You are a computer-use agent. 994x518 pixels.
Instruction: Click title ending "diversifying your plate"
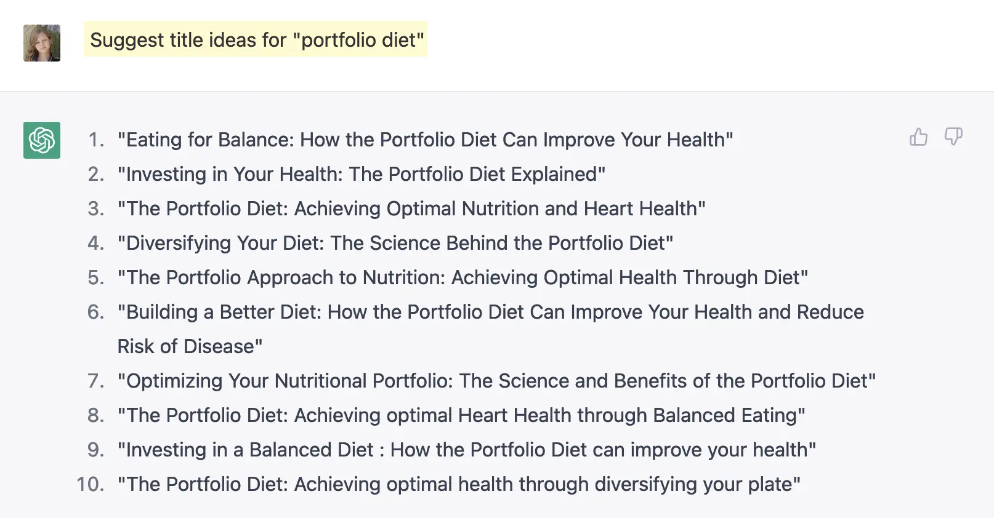tap(459, 484)
